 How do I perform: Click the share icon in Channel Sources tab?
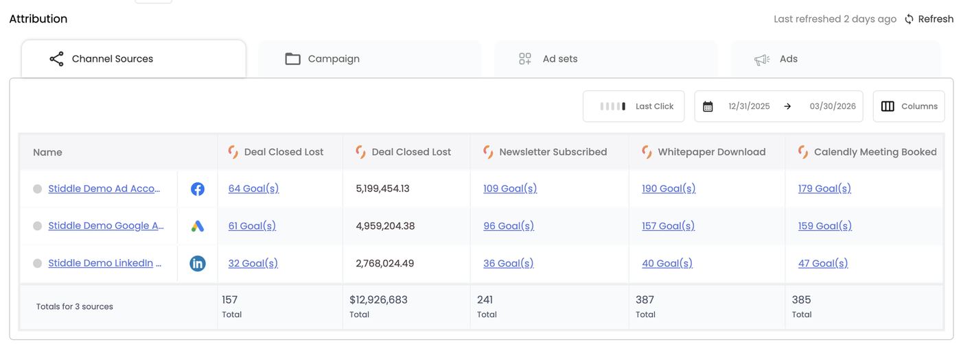point(57,59)
